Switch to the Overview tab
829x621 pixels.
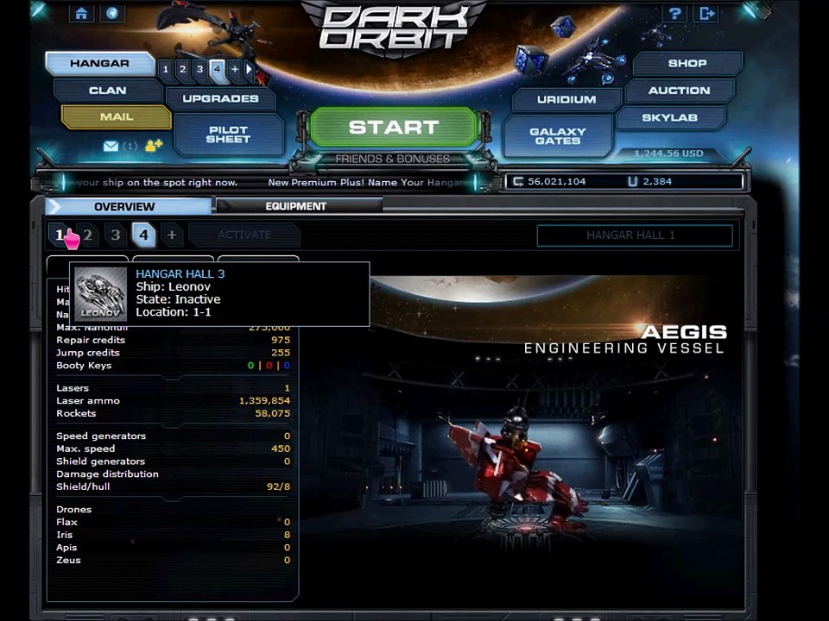pyautogui.click(x=128, y=206)
